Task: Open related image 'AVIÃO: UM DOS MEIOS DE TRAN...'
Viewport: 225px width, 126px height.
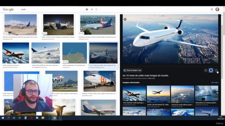Action: point(159,94)
